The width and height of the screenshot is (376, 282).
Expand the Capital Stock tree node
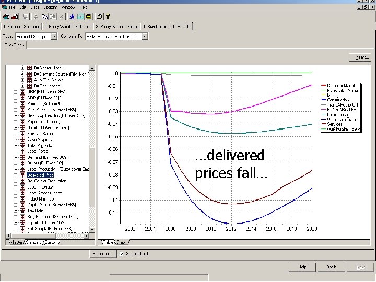(x=16, y=205)
